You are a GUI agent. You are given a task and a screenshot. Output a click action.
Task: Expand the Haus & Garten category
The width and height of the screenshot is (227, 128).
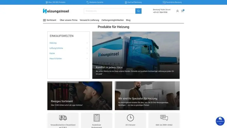(87, 59)
